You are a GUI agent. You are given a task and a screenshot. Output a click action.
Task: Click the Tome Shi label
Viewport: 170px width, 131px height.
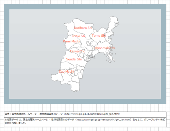pyautogui.click(x=99, y=36)
